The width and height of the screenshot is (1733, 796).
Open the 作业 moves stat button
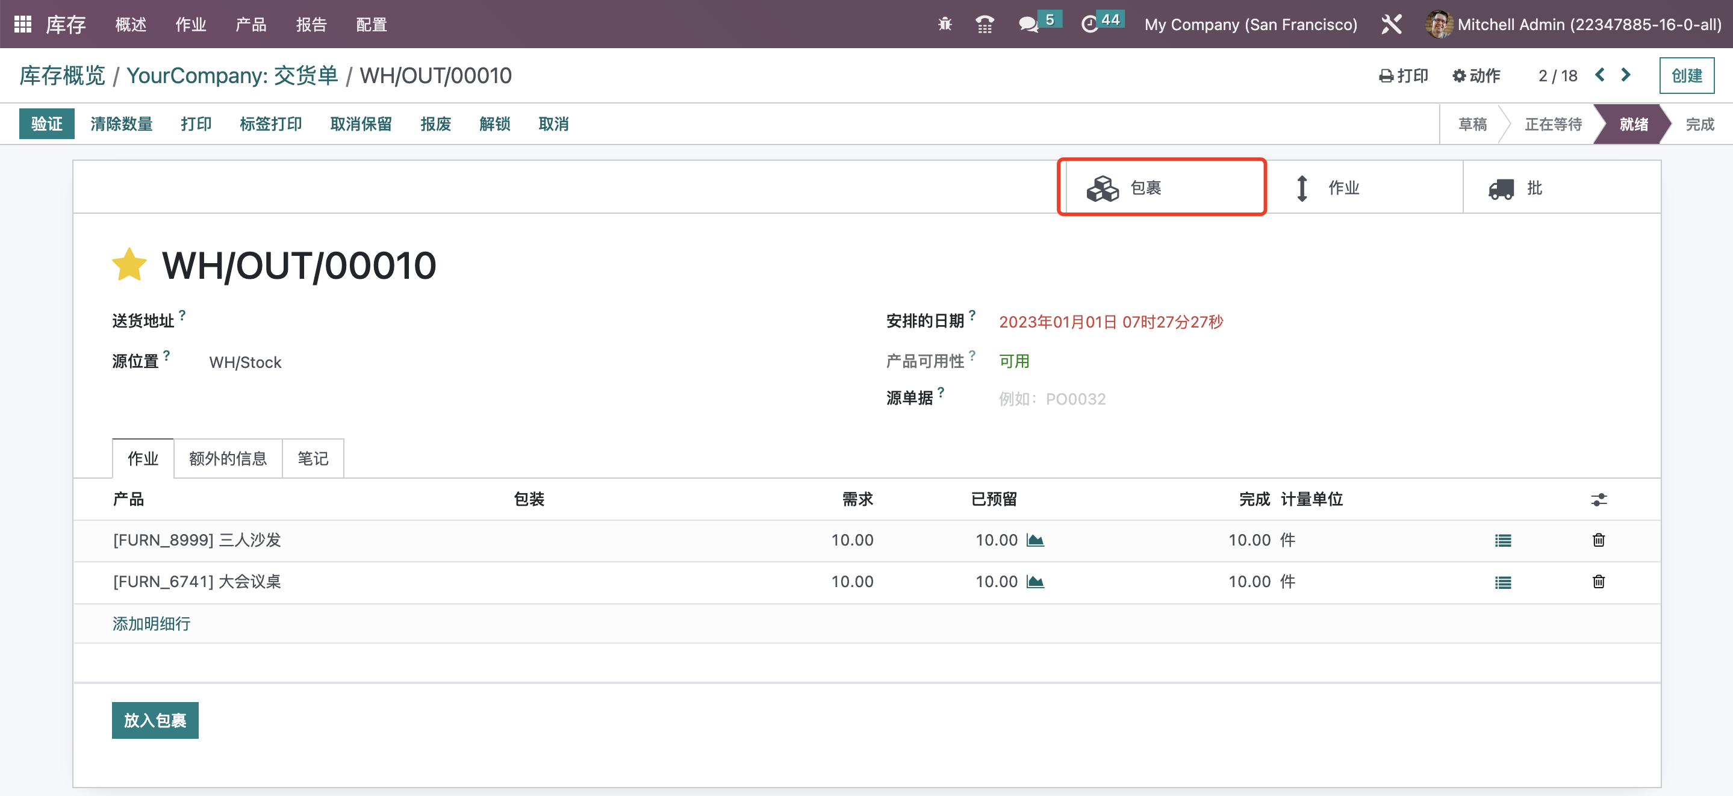pyautogui.click(x=1364, y=187)
